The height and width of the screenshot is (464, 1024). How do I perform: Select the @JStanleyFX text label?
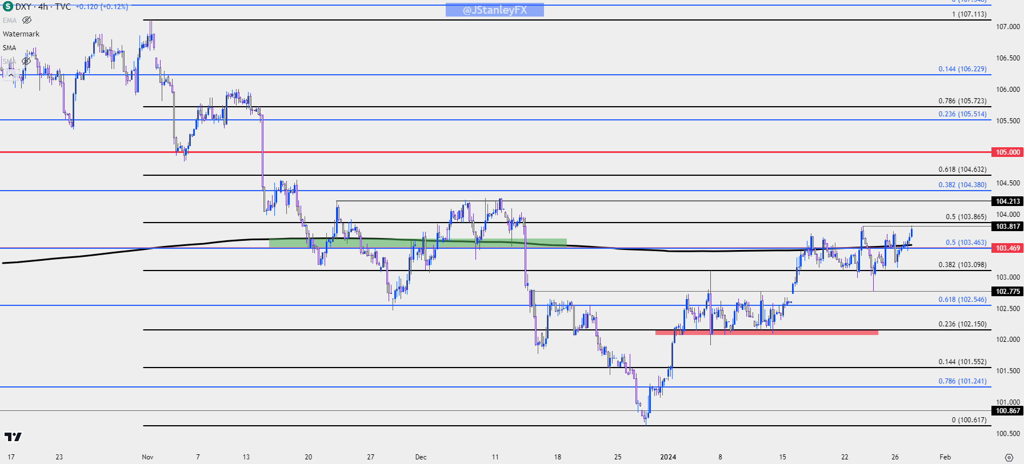(x=495, y=10)
